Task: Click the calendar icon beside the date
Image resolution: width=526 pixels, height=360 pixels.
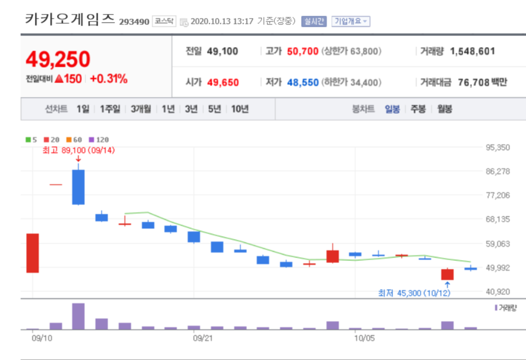Action: click(184, 22)
